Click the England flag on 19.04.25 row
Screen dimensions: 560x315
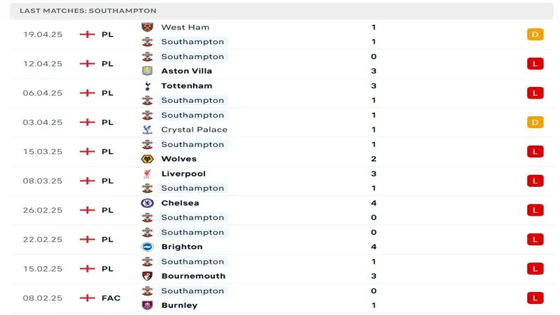tap(87, 34)
